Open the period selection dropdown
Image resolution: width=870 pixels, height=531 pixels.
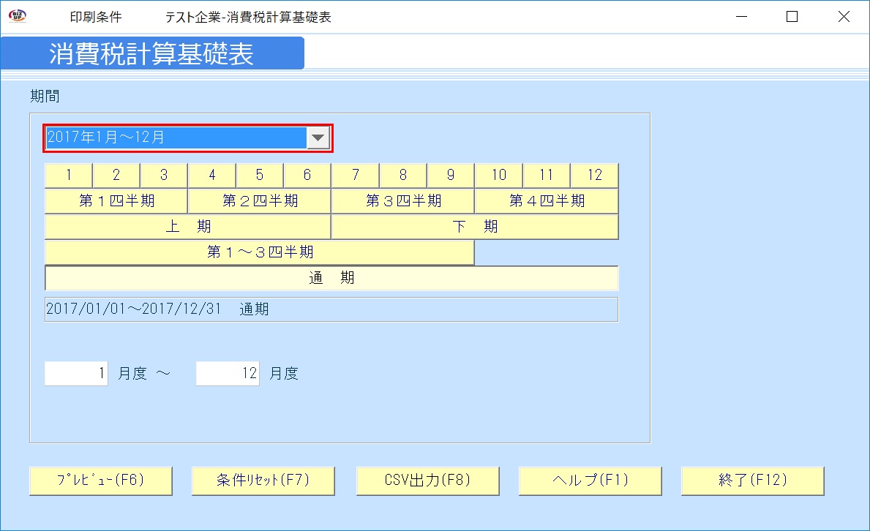pyautogui.click(x=318, y=137)
